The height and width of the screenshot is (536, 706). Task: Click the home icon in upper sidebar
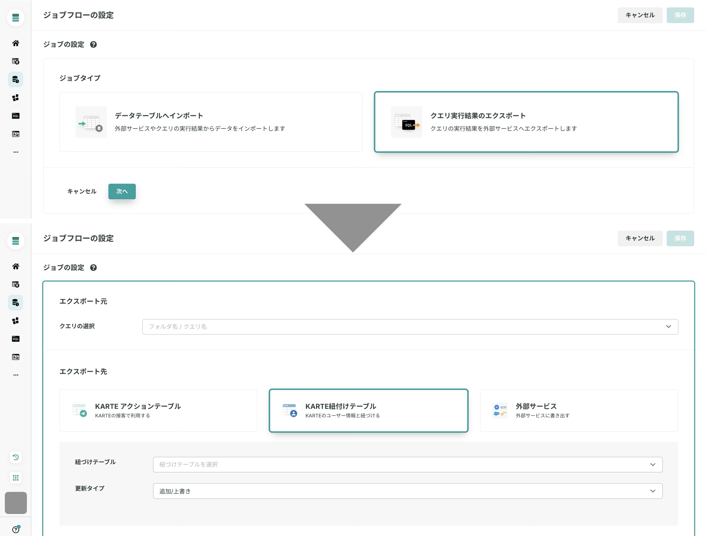coord(16,43)
